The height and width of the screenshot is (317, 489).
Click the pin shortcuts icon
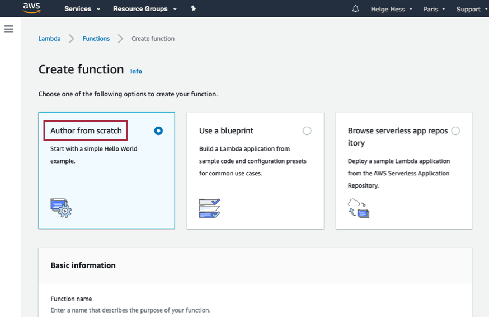tap(194, 8)
